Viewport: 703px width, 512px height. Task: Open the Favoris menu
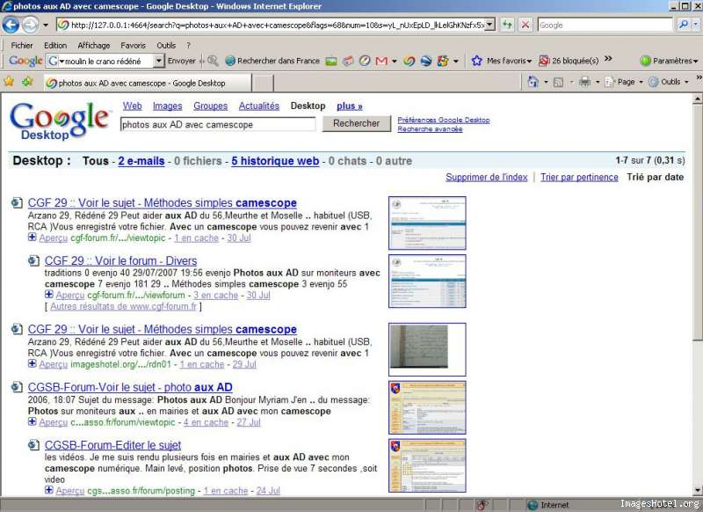coord(134,46)
